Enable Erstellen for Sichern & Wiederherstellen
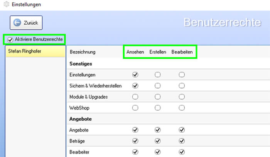 point(157,86)
